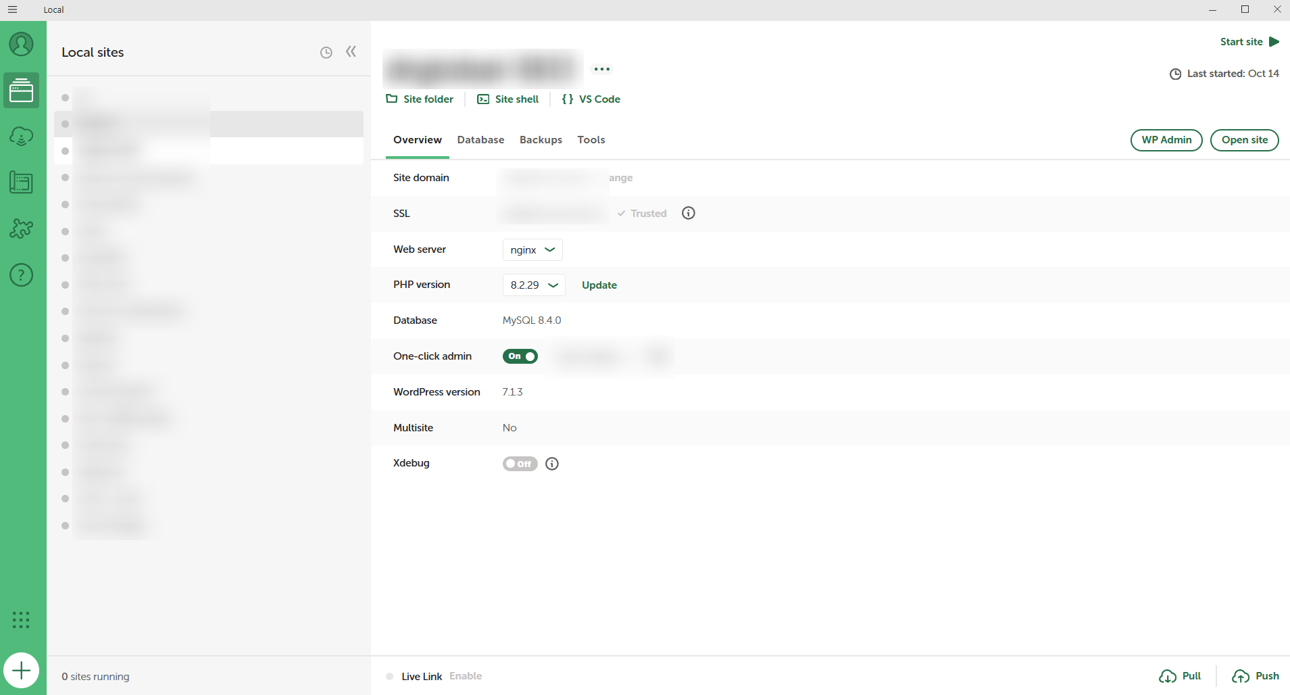This screenshot has width=1290, height=695.
Task: Click the WP Admin button
Action: coord(1166,140)
